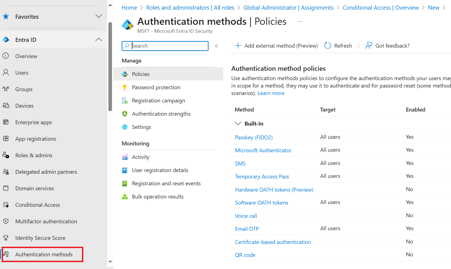
Task: Go to Roles and administrators breadcrumb
Action: tap(190, 8)
